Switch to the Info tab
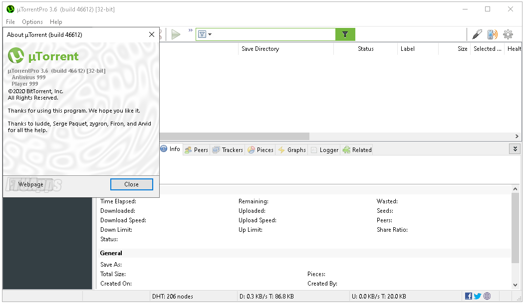 coord(171,149)
